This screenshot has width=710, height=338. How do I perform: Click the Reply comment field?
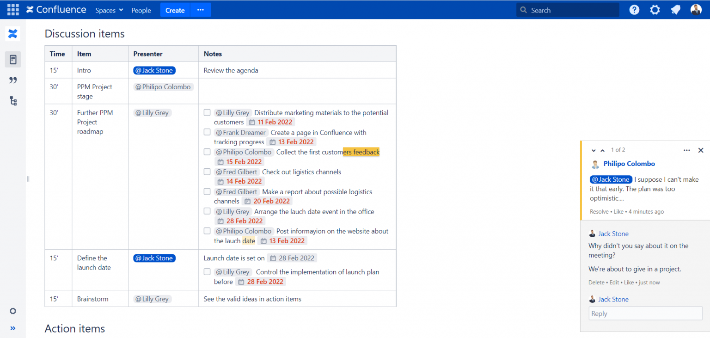click(x=645, y=313)
